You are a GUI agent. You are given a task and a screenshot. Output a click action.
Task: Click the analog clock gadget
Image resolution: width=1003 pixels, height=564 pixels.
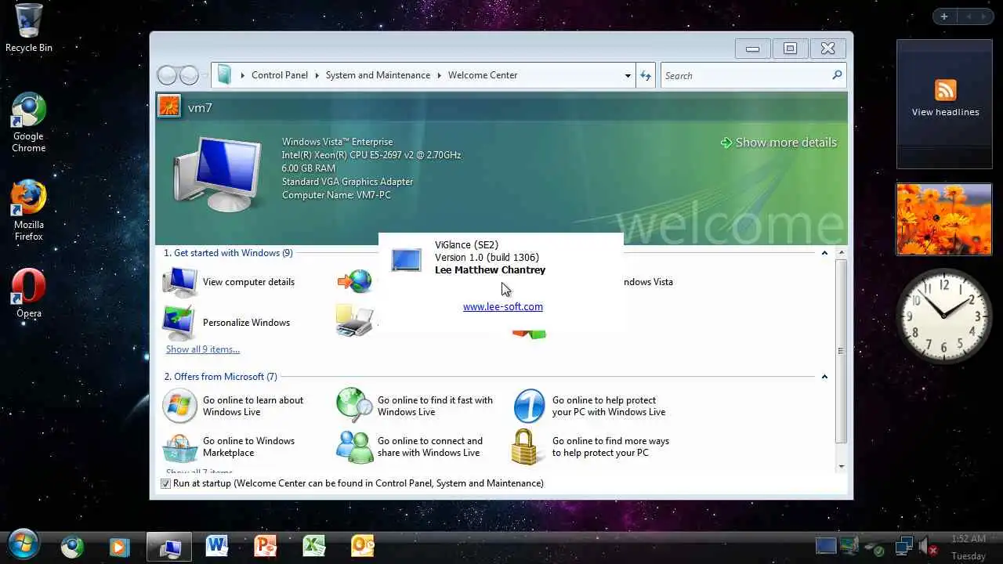pos(943,316)
